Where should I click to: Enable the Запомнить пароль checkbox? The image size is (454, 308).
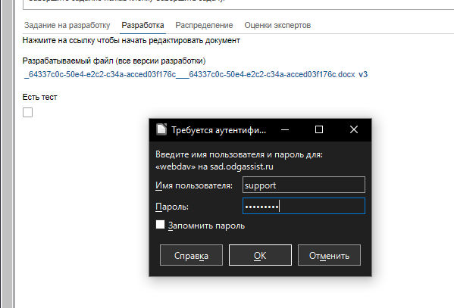point(160,225)
